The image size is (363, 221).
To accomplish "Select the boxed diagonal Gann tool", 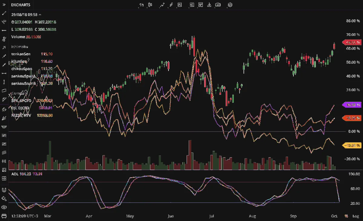I will coord(4,170).
